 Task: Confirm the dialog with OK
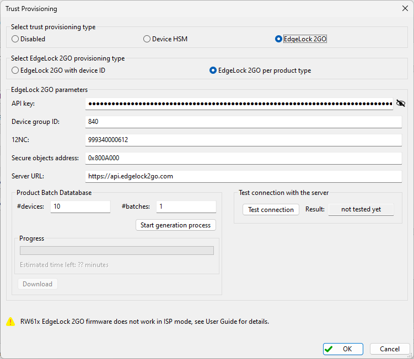[343, 349]
